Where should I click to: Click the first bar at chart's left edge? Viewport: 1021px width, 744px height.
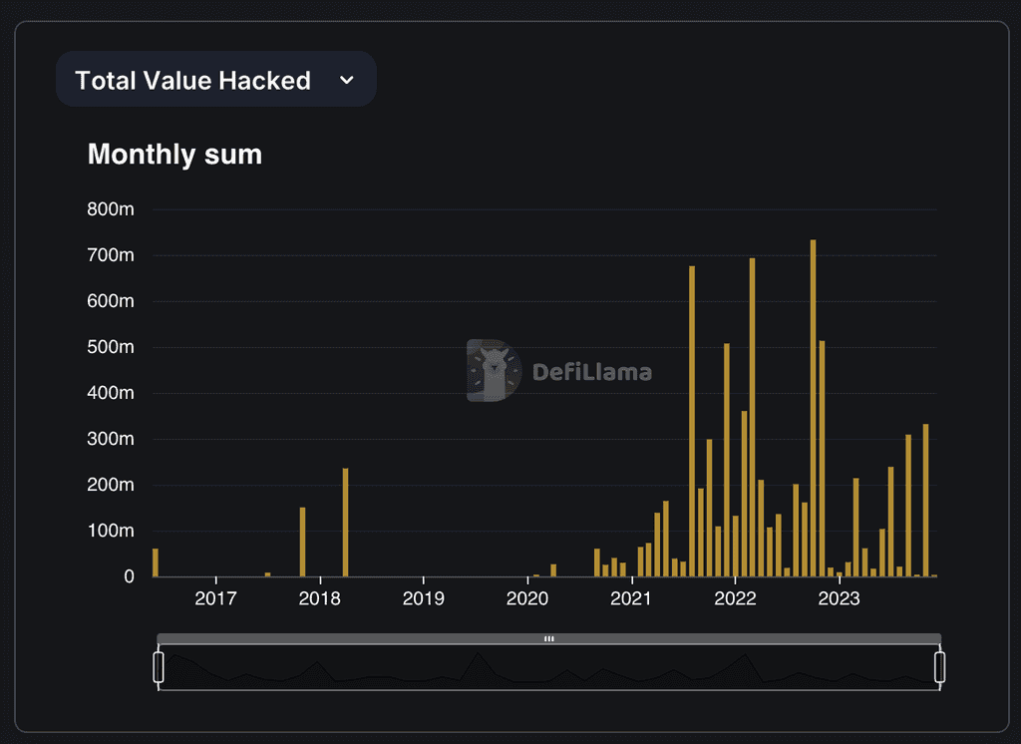155,562
